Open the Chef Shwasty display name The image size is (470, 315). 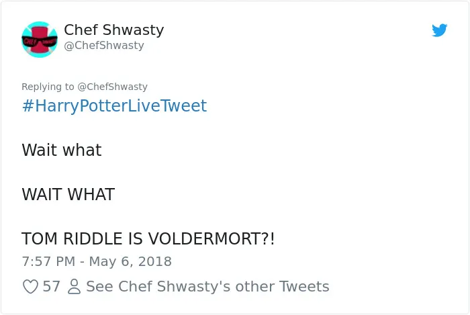click(x=114, y=30)
